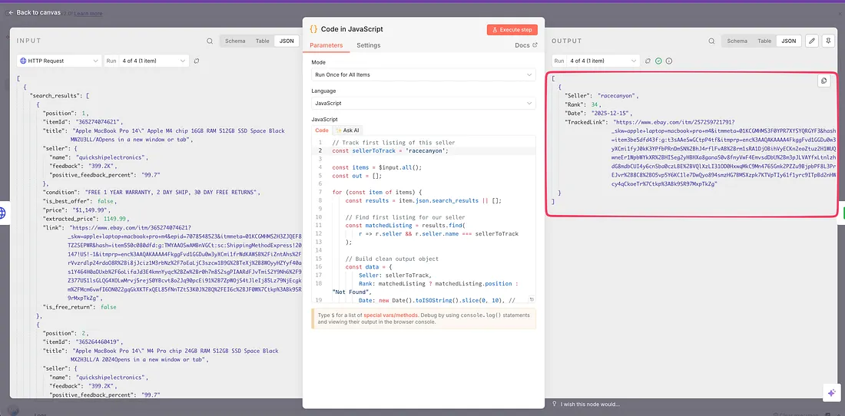Go back to canvas

[x=35, y=12]
